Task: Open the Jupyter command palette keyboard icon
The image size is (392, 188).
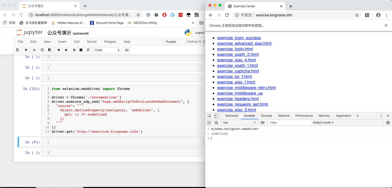Action: 127,50
